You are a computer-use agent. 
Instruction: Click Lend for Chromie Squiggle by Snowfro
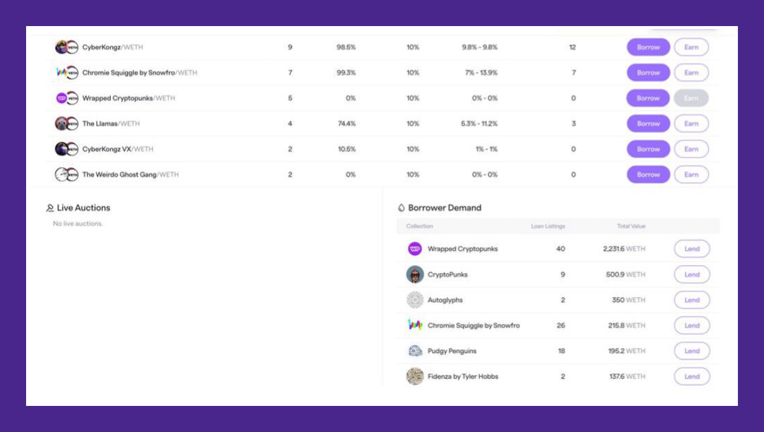point(692,325)
